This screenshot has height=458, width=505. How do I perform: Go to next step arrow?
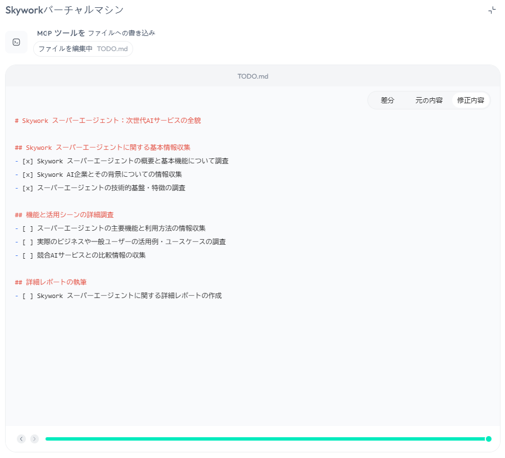click(34, 439)
